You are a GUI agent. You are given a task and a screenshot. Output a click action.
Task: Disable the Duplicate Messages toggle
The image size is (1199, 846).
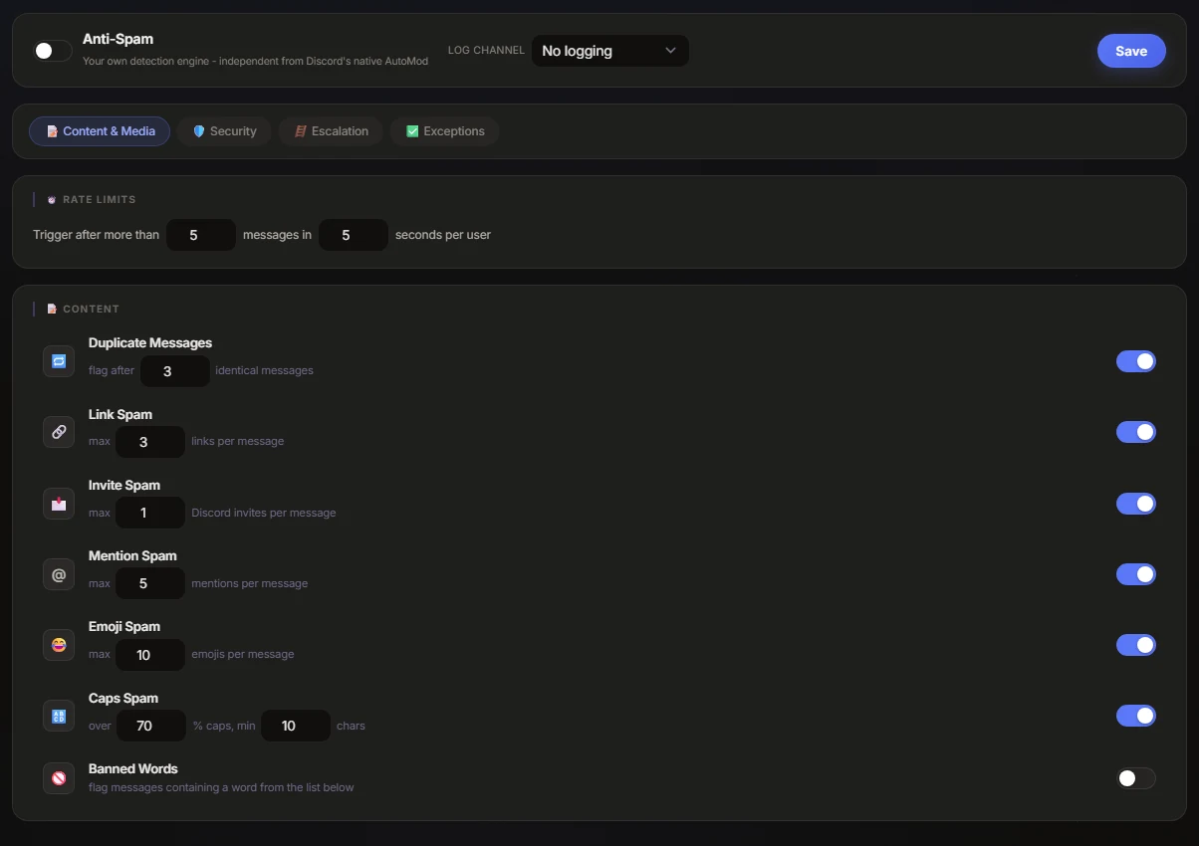pos(1136,361)
